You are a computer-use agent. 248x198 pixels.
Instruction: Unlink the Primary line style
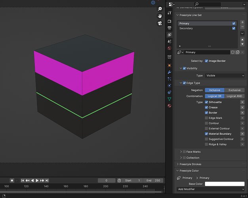pos(242,52)
